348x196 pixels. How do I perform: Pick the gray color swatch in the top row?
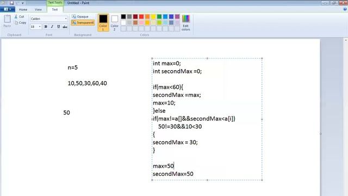(129, 16)
